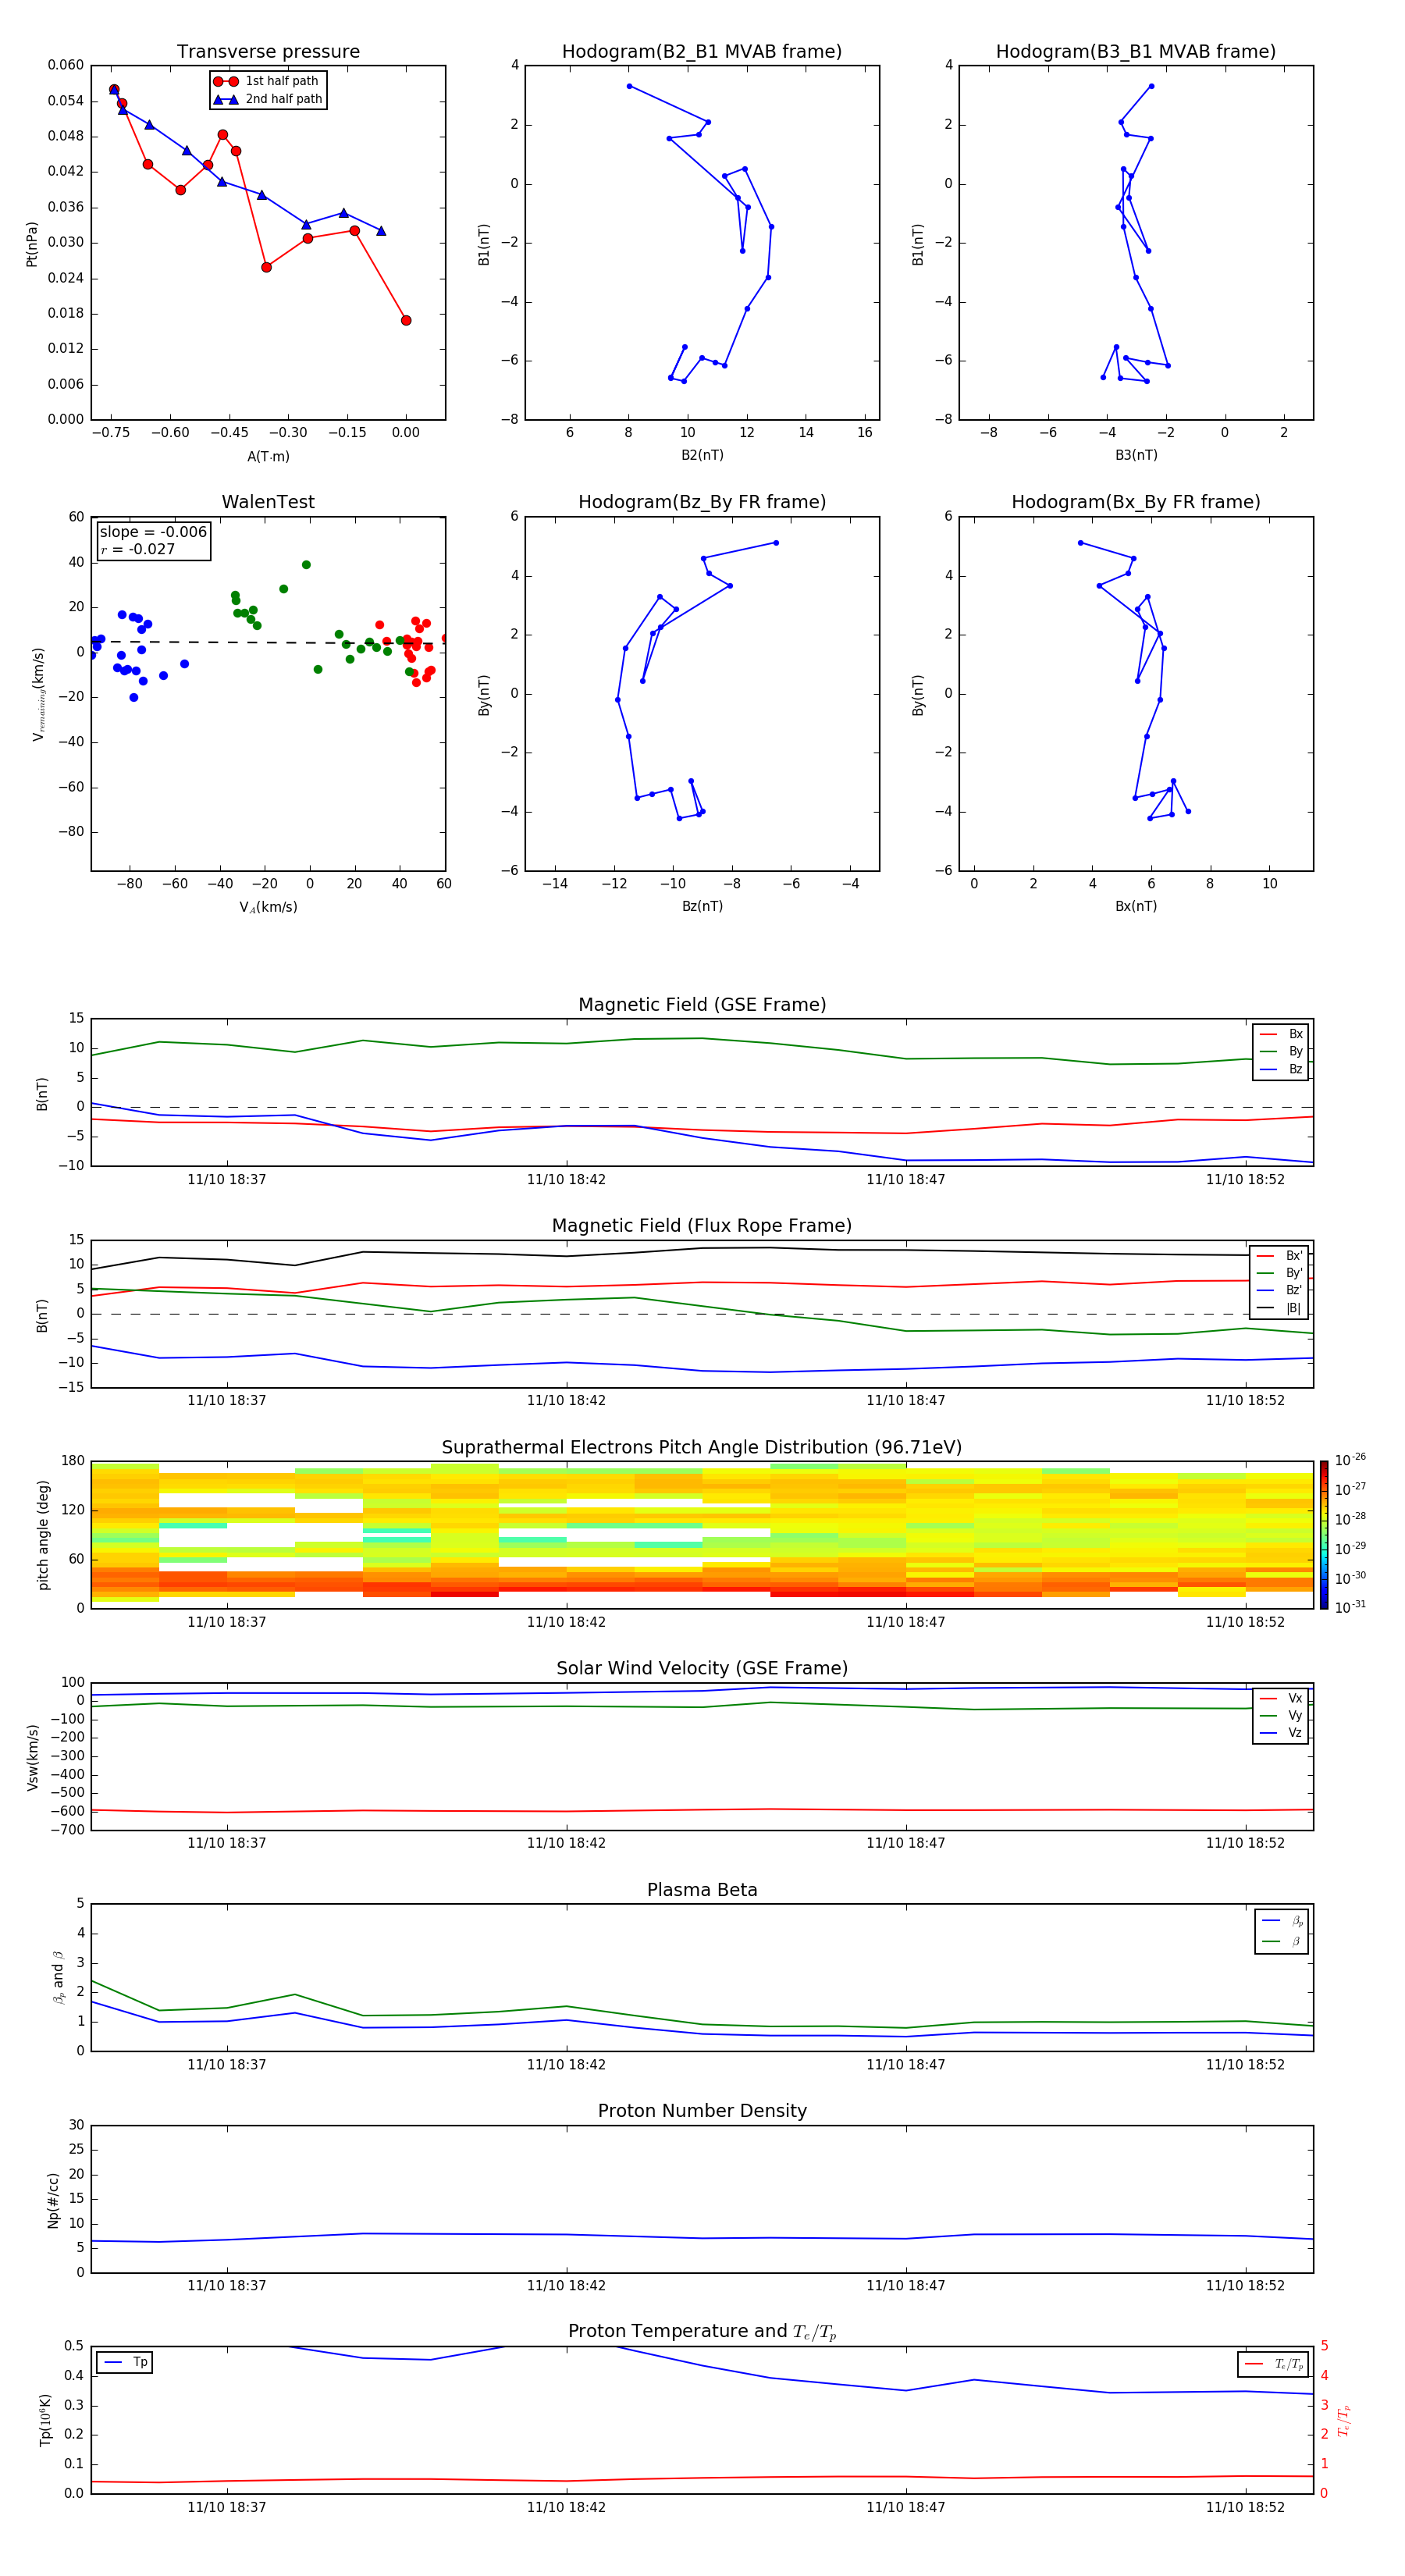This screenshot has height=2576, width=1405.
Task: Click the 'Vsw(km/s)' axis label
Action: pyautogui.click(x=33, y=1757)
